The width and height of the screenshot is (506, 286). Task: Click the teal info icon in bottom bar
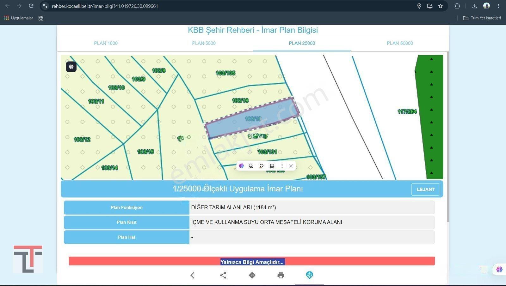tap(310, 275)
